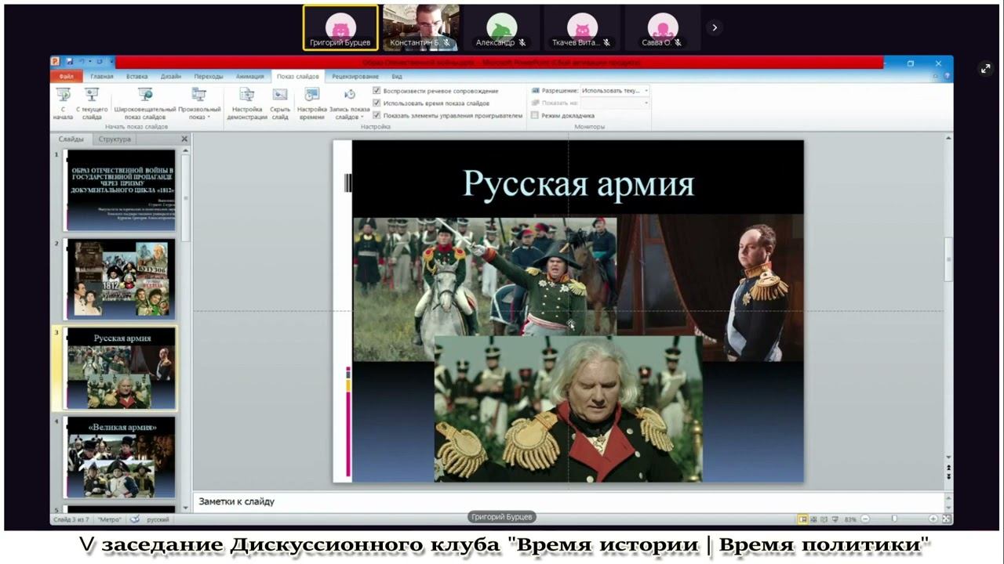Click the Undo icon in quick access toolbar
The height and width of the screenshot is (564, 1004).
pyautogui.click(x=81, y=62)
